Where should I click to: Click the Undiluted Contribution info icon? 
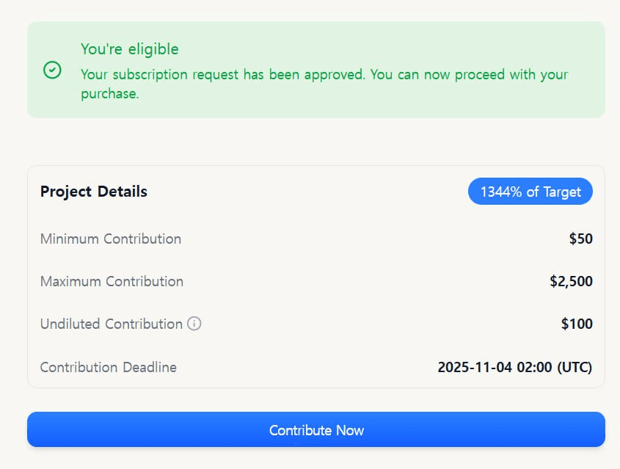coord(194,324)
